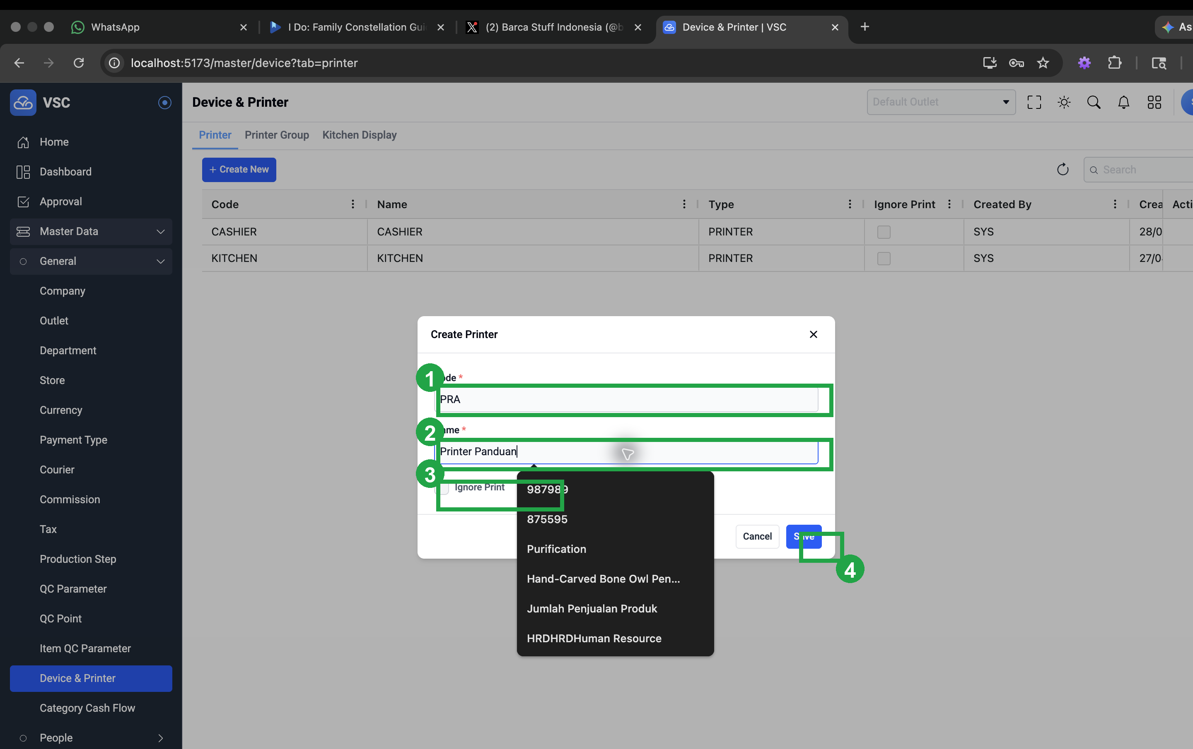Open the password key icon
Image resolution: width=1193 pixels, height=749 pixels.
tap(1016, 63)
